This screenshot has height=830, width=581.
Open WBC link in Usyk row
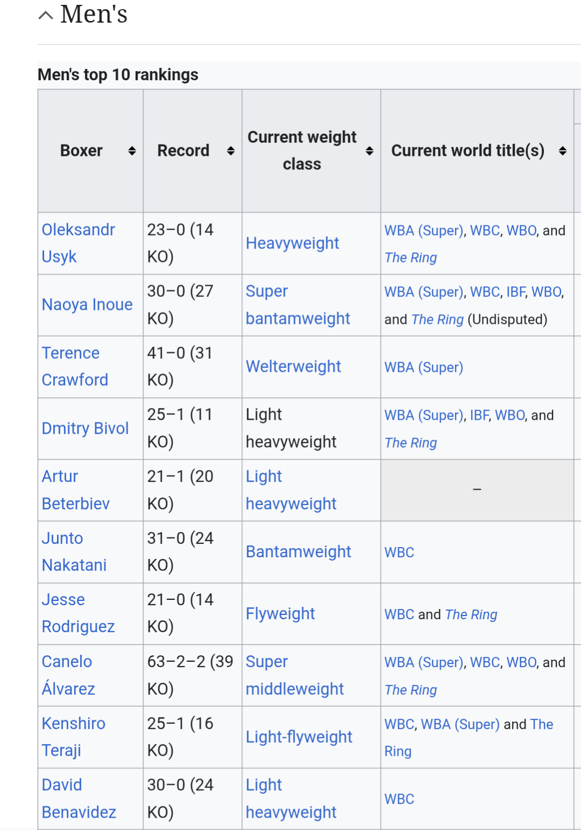click(485, 231)
